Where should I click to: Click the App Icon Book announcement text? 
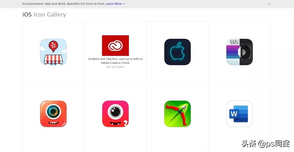click(63, 4)
